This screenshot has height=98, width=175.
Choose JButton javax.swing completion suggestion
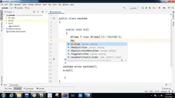(x=97, y=44)
